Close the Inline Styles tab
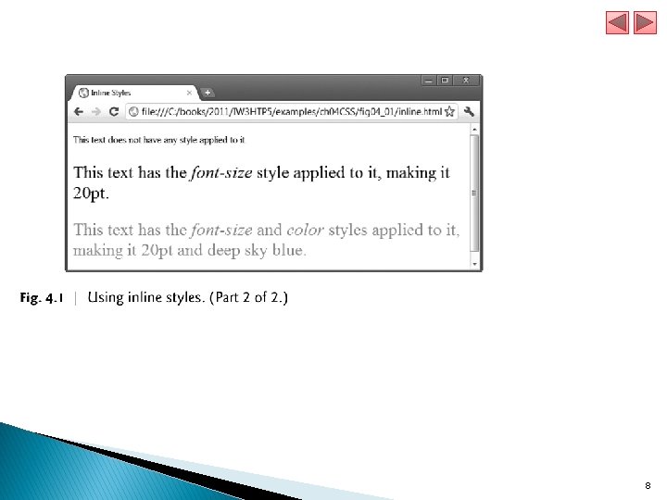The width and height of the screenshot is (667, 500). click(189, 93)
